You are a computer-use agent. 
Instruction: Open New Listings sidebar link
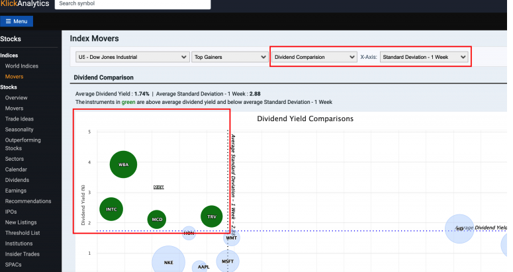21,222
